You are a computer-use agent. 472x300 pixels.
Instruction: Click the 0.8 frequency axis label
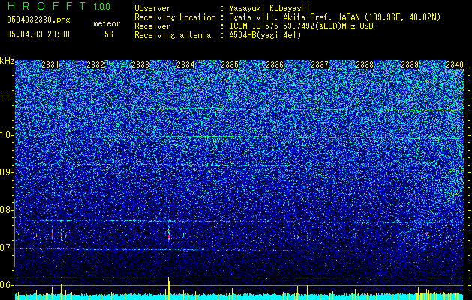click(x=6, y=210)
